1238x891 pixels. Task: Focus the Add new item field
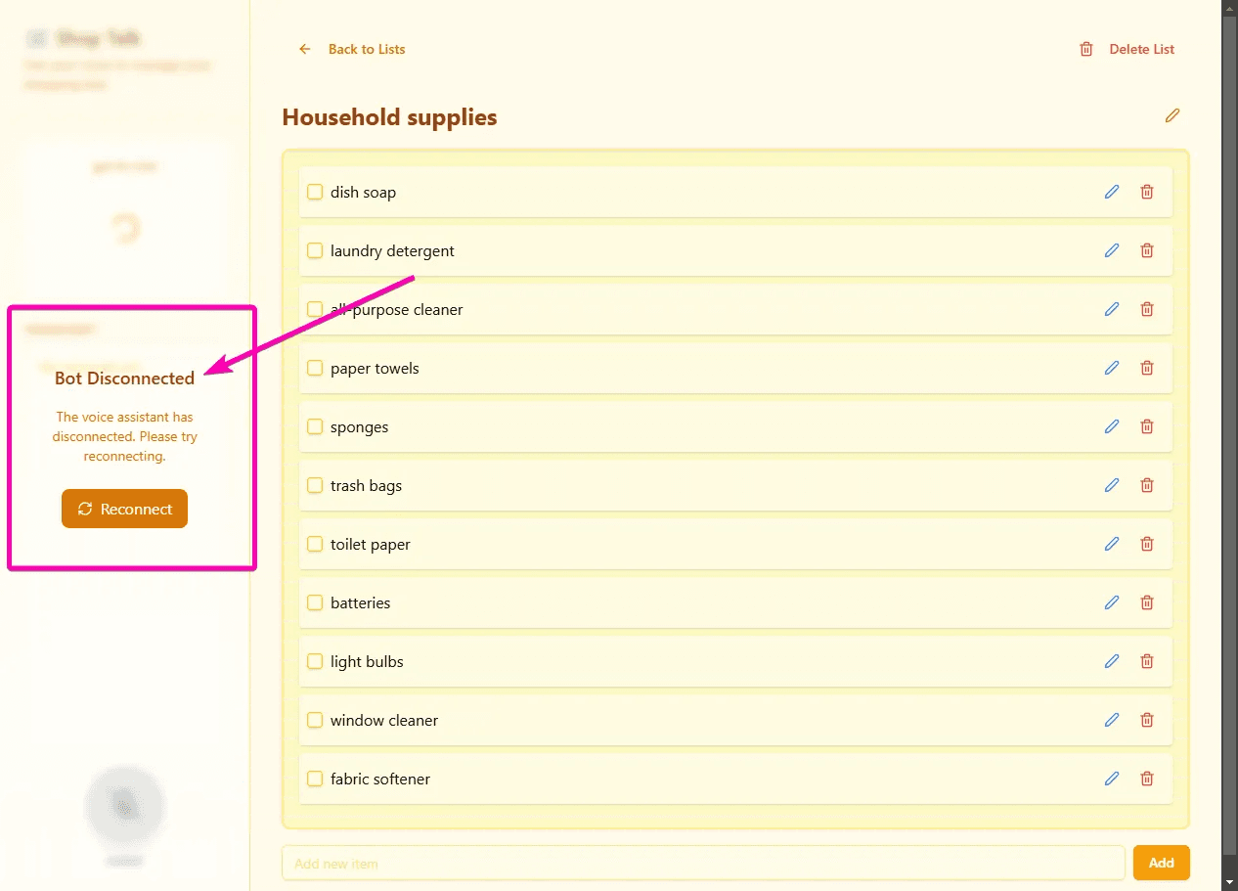(702, 863)
